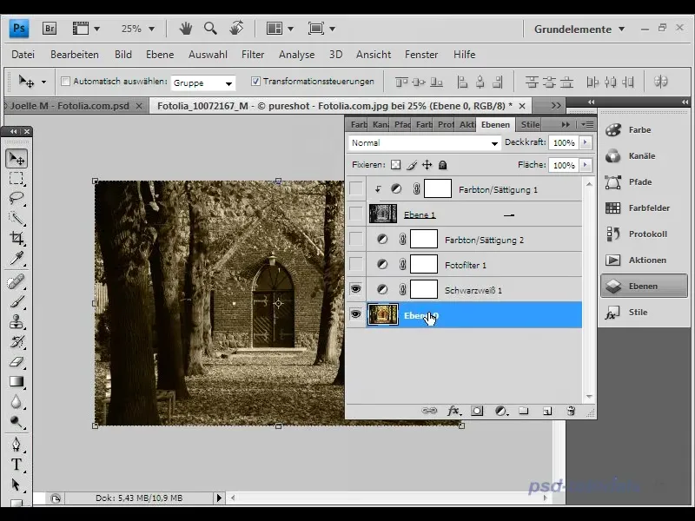Open Fläche slider arrow

585,165
